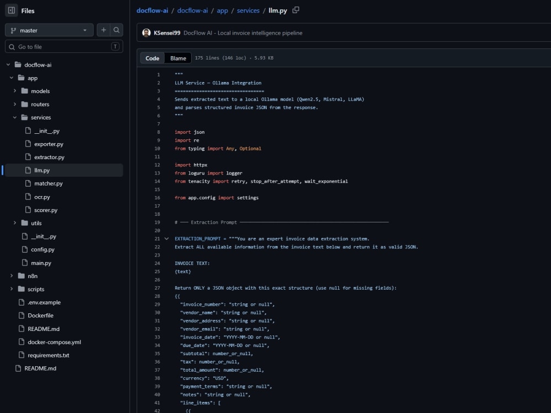Expand the utils folder chevron
The image size is (551, 413).
tap(15, 222)
